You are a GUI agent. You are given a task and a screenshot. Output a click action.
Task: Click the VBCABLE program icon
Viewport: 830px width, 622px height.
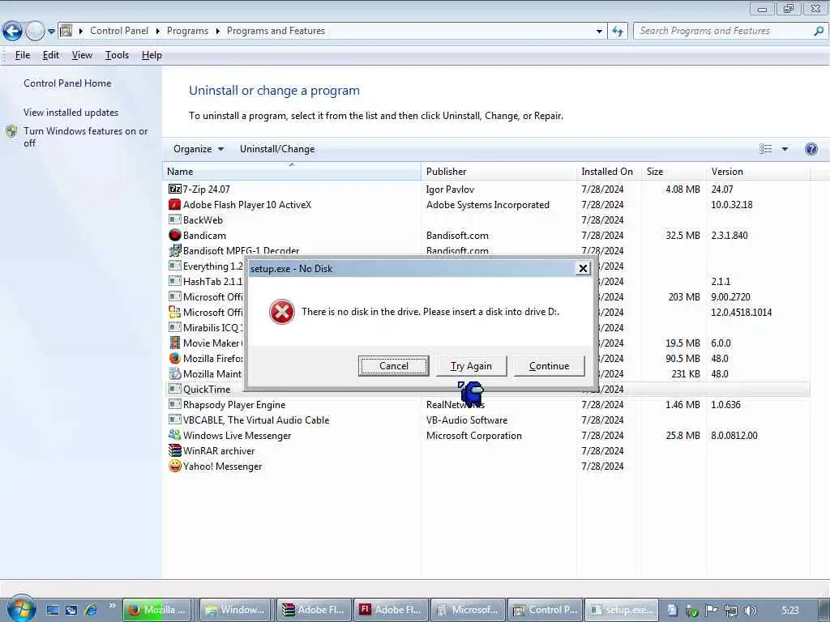click(175, 420)
